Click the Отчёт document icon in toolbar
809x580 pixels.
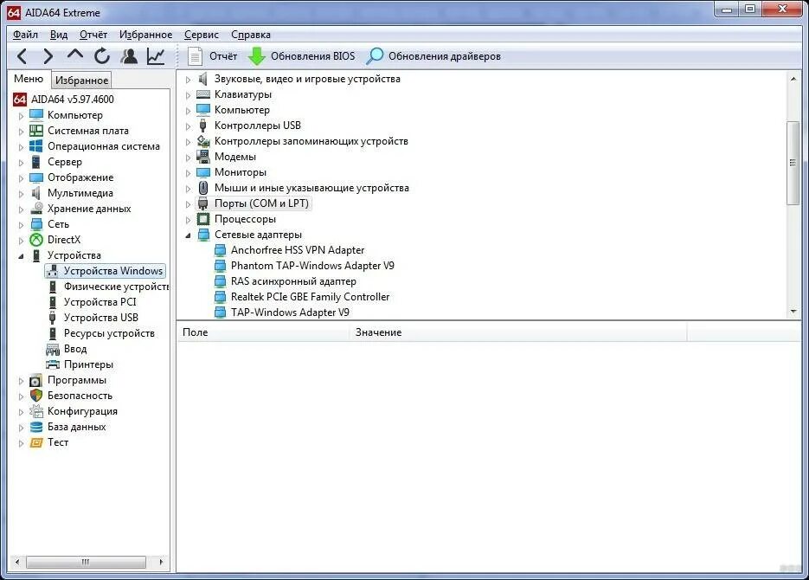tap(195, 56)
